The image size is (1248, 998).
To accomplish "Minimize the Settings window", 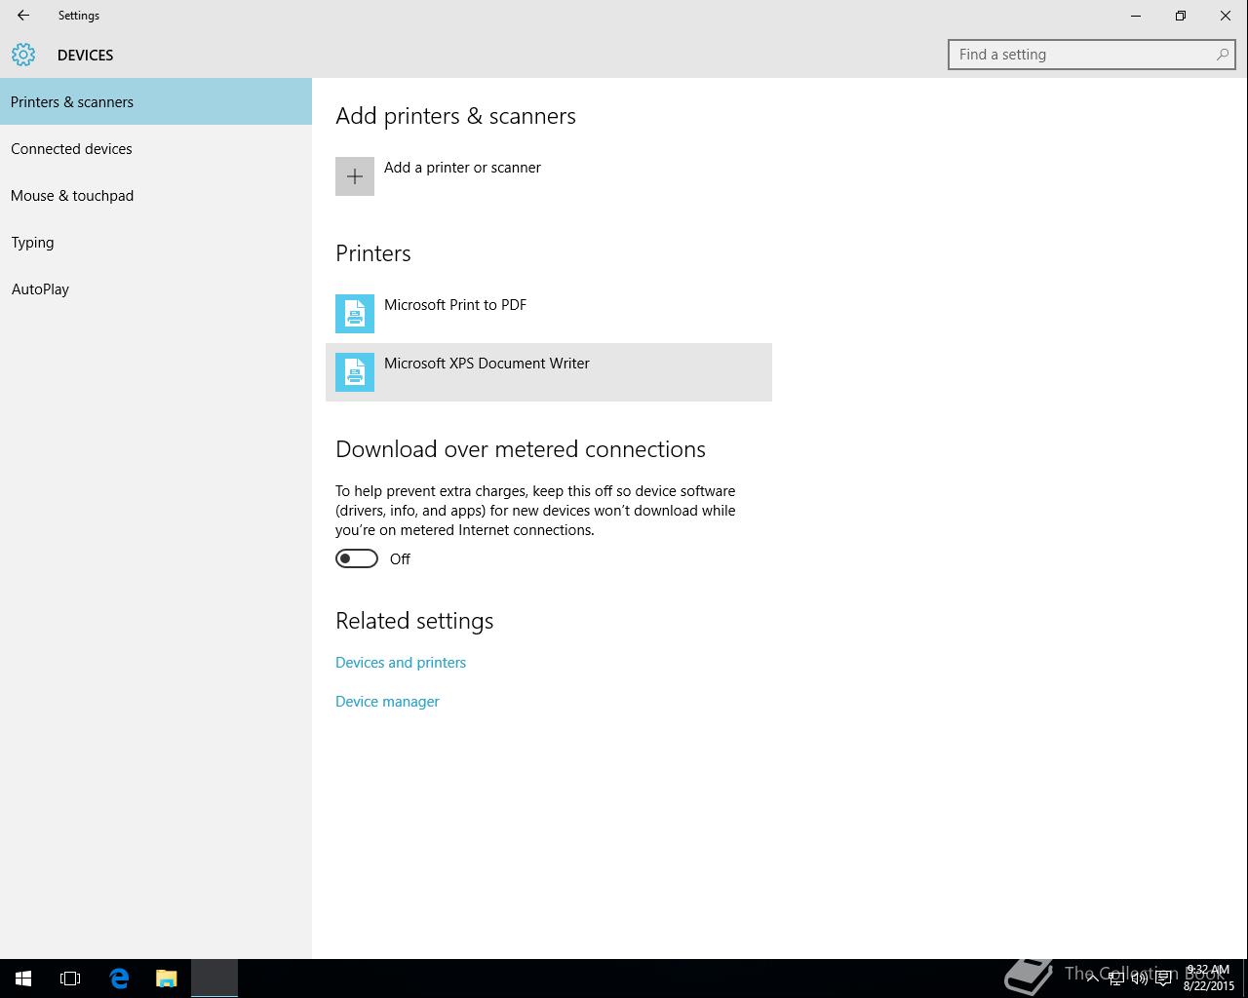I will (1136, 16).
